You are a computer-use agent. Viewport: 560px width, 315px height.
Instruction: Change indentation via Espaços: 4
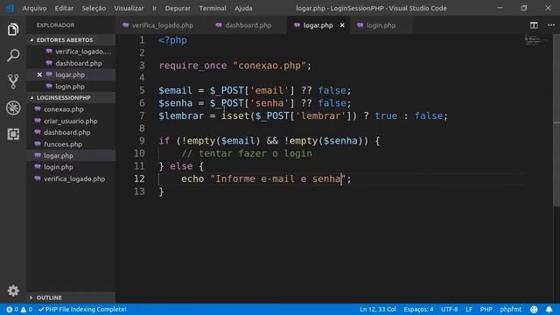[418, 309]
